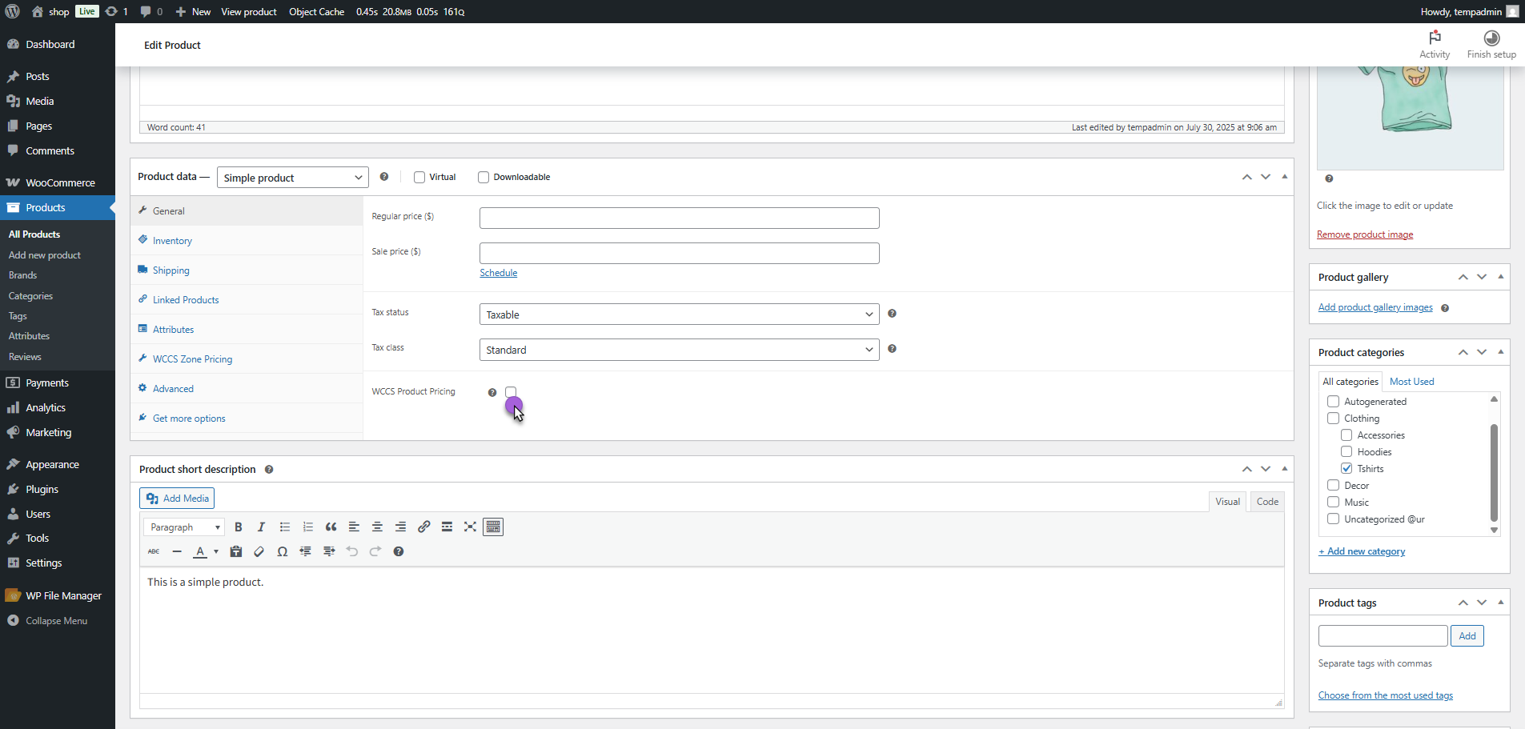
Task: Insert a bulleted list in editor
Action: click(284, 527)
